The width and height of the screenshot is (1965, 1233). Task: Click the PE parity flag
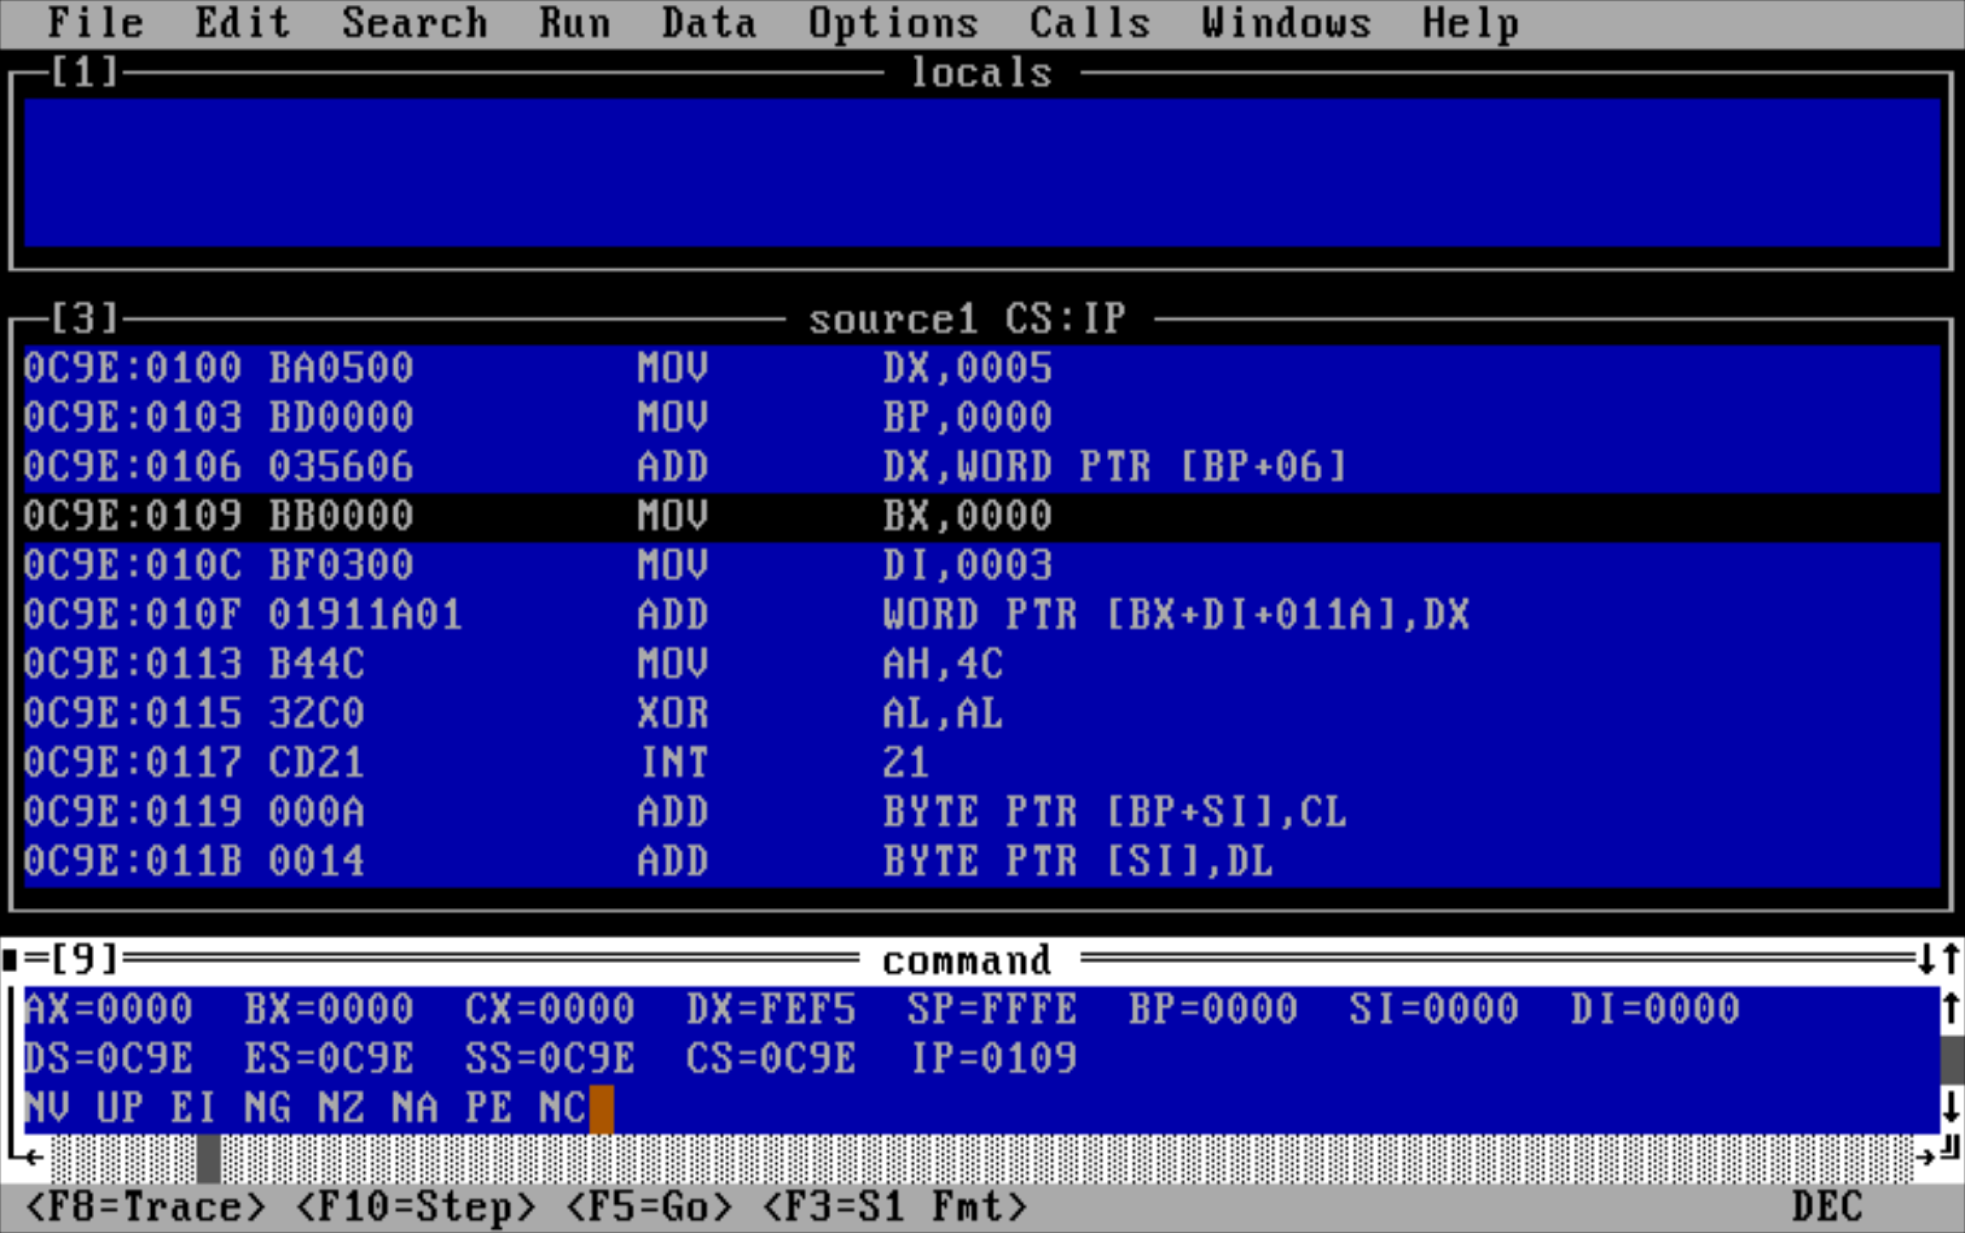click(489, 1108)
